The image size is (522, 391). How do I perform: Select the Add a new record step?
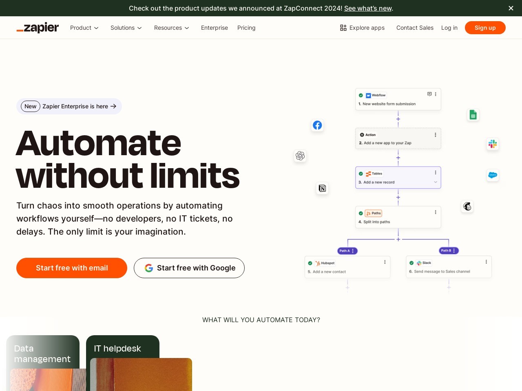398,178
